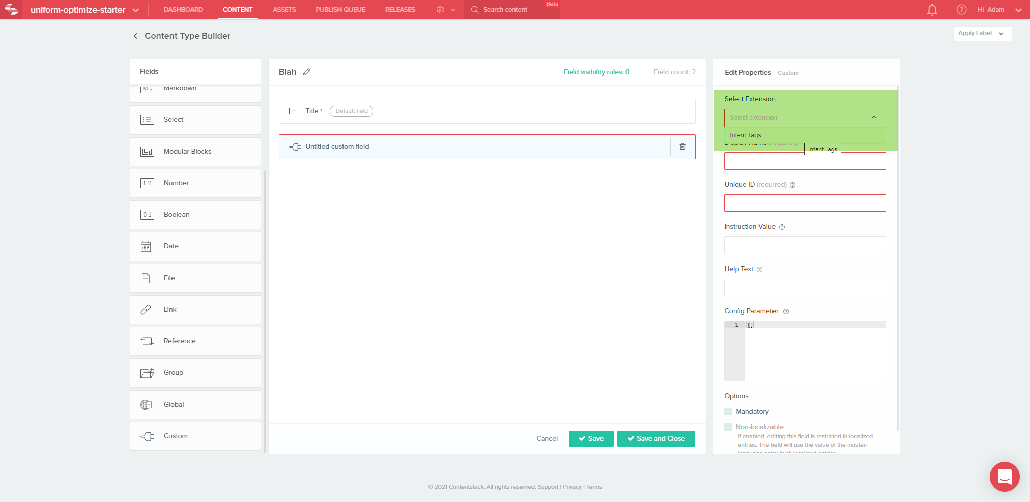The height and width of the screenshot is (502, 1030).
Task: Open the Content tab
Action: pyautogui.click(x=237, y=10)
